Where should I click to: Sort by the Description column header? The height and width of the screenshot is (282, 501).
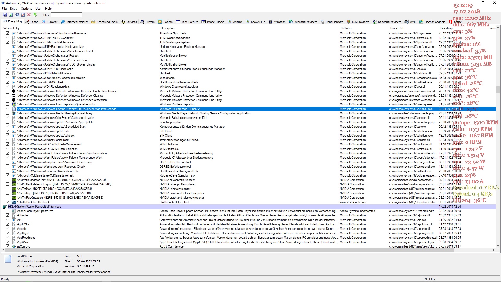(x=249, y=28)
